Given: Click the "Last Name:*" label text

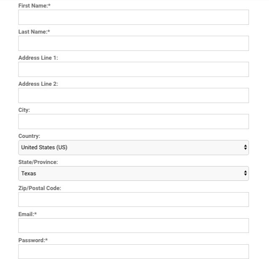Looking at the screenshot, I should (34, 32).
